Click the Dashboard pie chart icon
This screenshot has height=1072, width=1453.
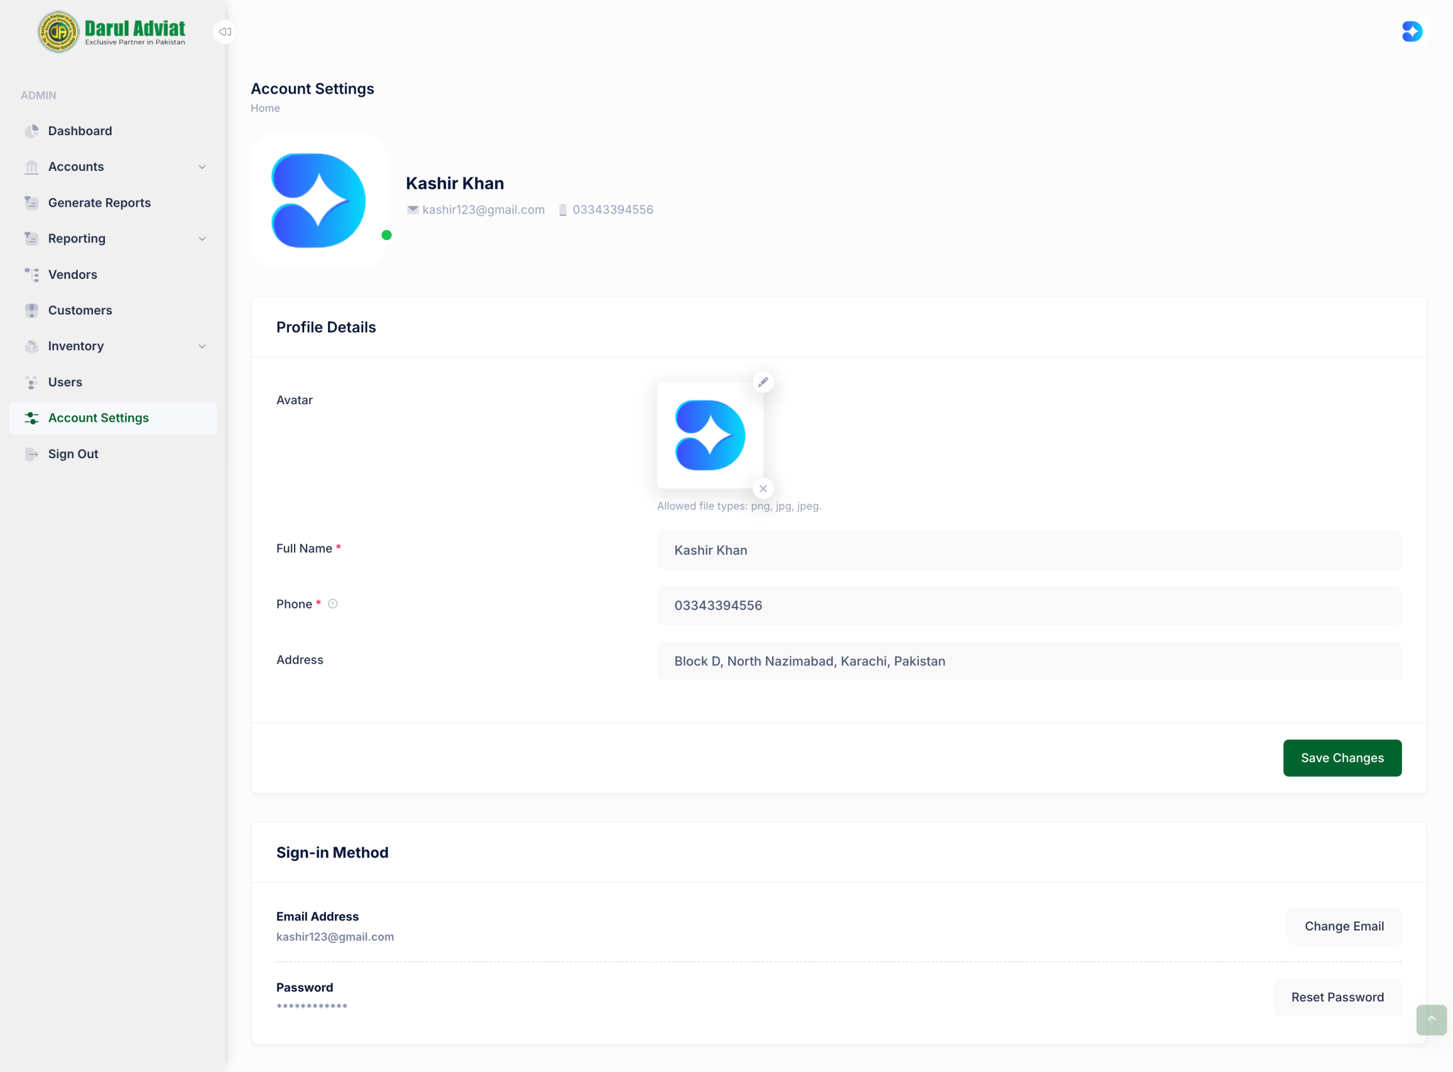coord(31,131)
